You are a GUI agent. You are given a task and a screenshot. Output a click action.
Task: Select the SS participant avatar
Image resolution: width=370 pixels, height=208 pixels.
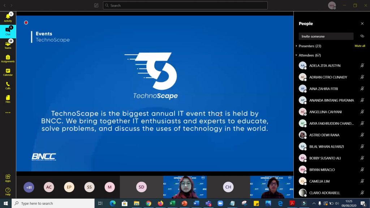90,187
